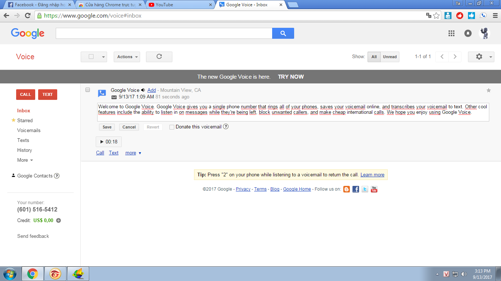This screenshot has width=501, height=281.
Task: Open the Learn more tip link
Action: tap(372, 175)
